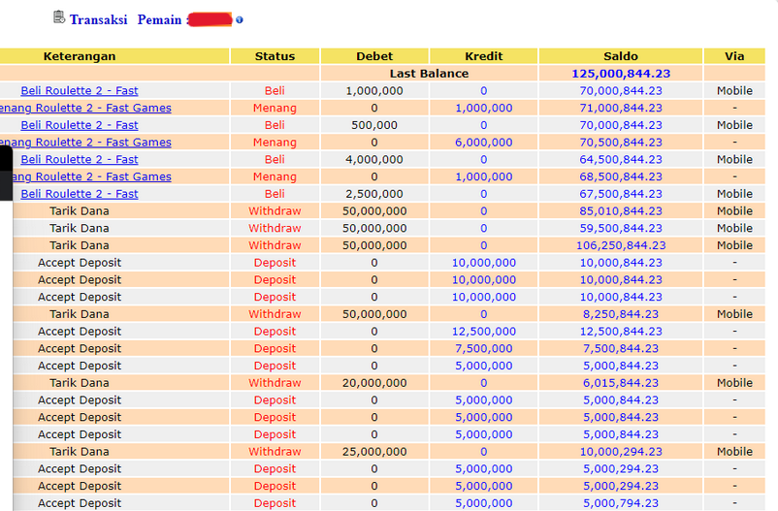Screen dimensions: 778x511
Task: Click the saldo value 106,250,844.23
Action: 621,245
